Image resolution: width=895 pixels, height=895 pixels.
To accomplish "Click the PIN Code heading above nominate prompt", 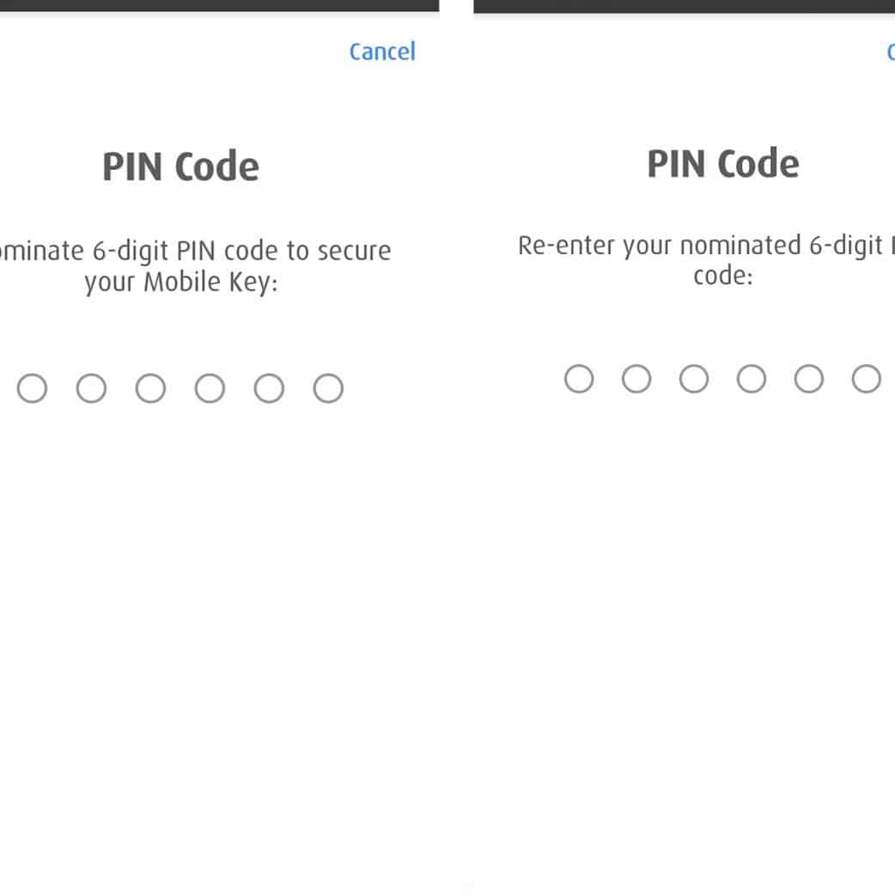I will (x=180, y=167).
